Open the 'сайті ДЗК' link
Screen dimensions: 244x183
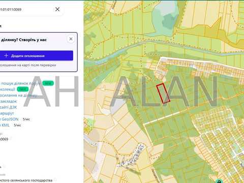(x=9, y=107)
